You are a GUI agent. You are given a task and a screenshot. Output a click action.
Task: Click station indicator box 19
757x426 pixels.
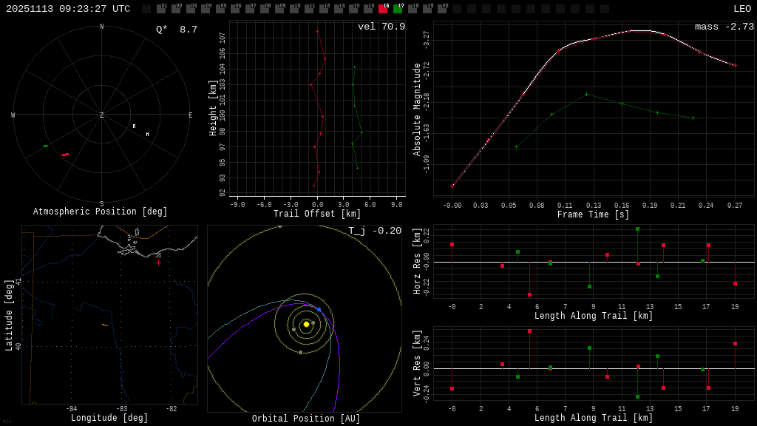point(427,9)
